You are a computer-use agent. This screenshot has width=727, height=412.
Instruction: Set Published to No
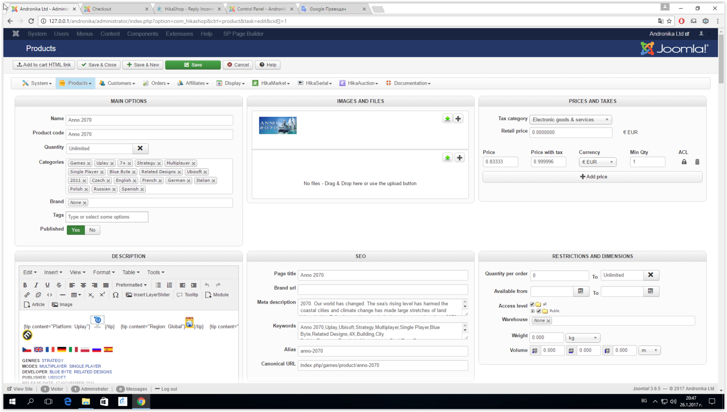coord(92,230)
